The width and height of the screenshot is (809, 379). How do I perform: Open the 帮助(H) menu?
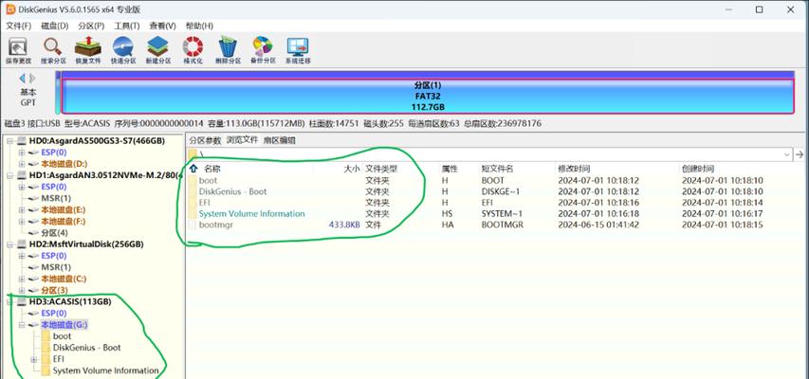(x=199, y=26)
